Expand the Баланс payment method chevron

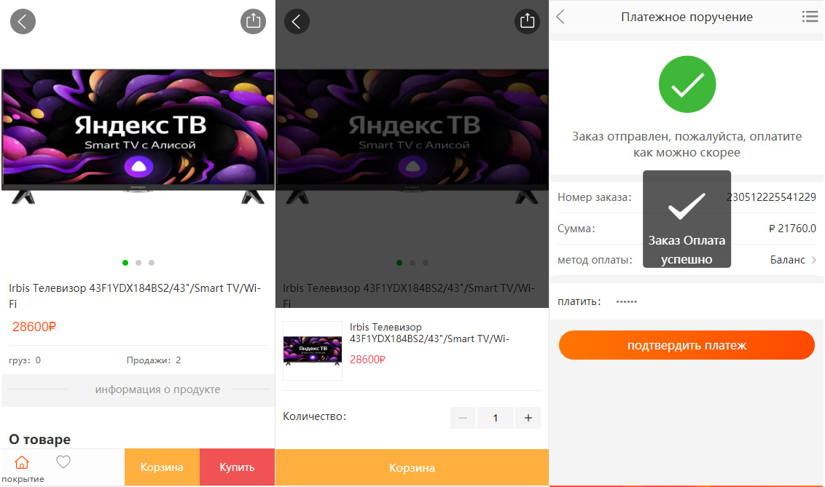pyautogui.click(x=814, y=260)
